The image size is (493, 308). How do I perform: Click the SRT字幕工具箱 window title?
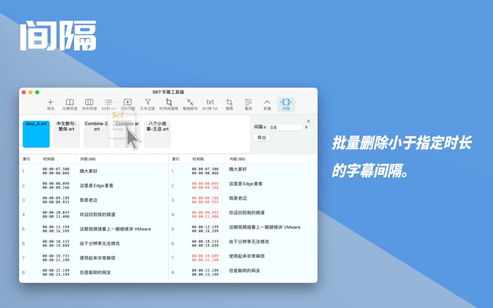168,92
